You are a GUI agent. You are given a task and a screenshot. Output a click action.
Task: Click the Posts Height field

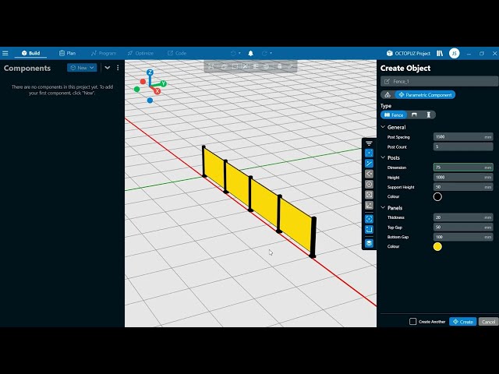pyautogui.click(x=463, y=177)
